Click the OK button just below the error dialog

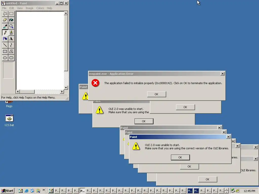pyautogui.click(x=185, y=107)
